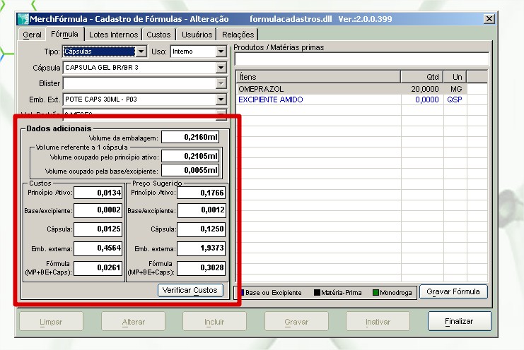Viewport: 524px width, 350px height.
Task: Click the MerchFórmula title bar app icon
Action: click(x=23, y=19)
